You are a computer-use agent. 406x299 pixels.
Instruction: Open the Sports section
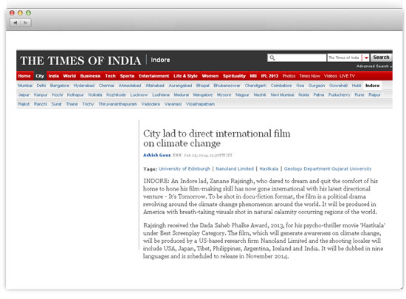point(127,76)
